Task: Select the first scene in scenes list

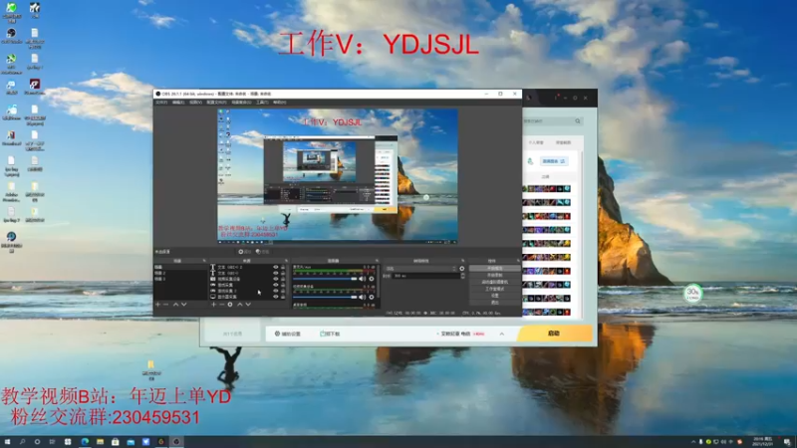Action: (x=180, y=267)
